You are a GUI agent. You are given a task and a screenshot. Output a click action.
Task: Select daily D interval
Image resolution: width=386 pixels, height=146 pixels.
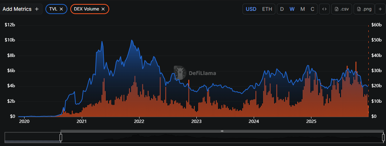coord(282,9)
